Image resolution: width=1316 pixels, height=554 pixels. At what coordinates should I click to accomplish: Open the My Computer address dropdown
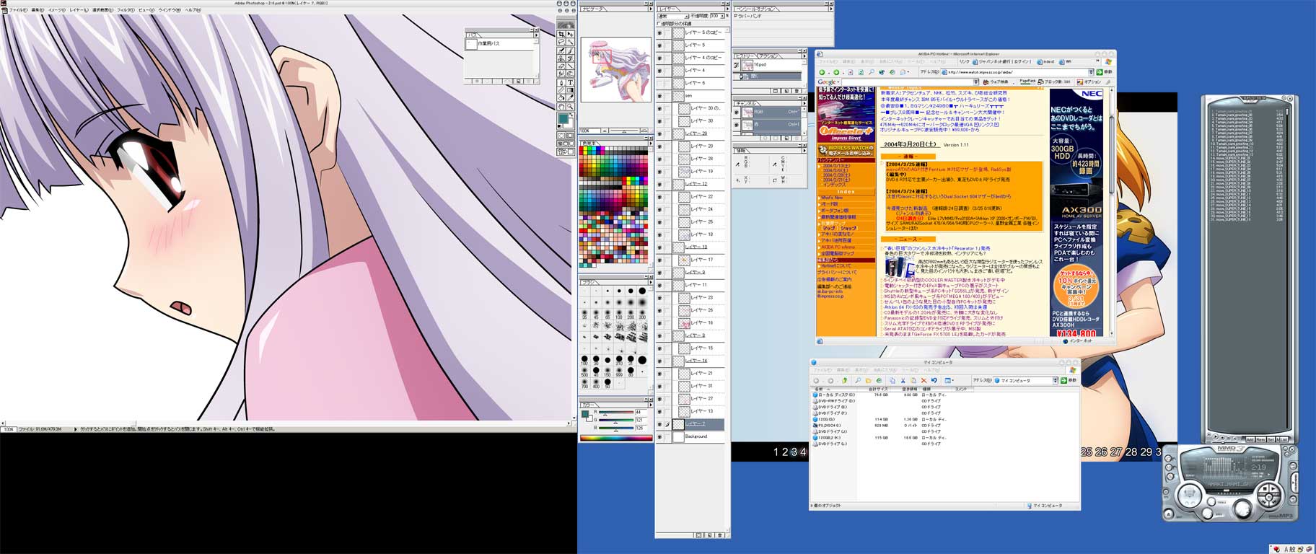coord(1056,380)
